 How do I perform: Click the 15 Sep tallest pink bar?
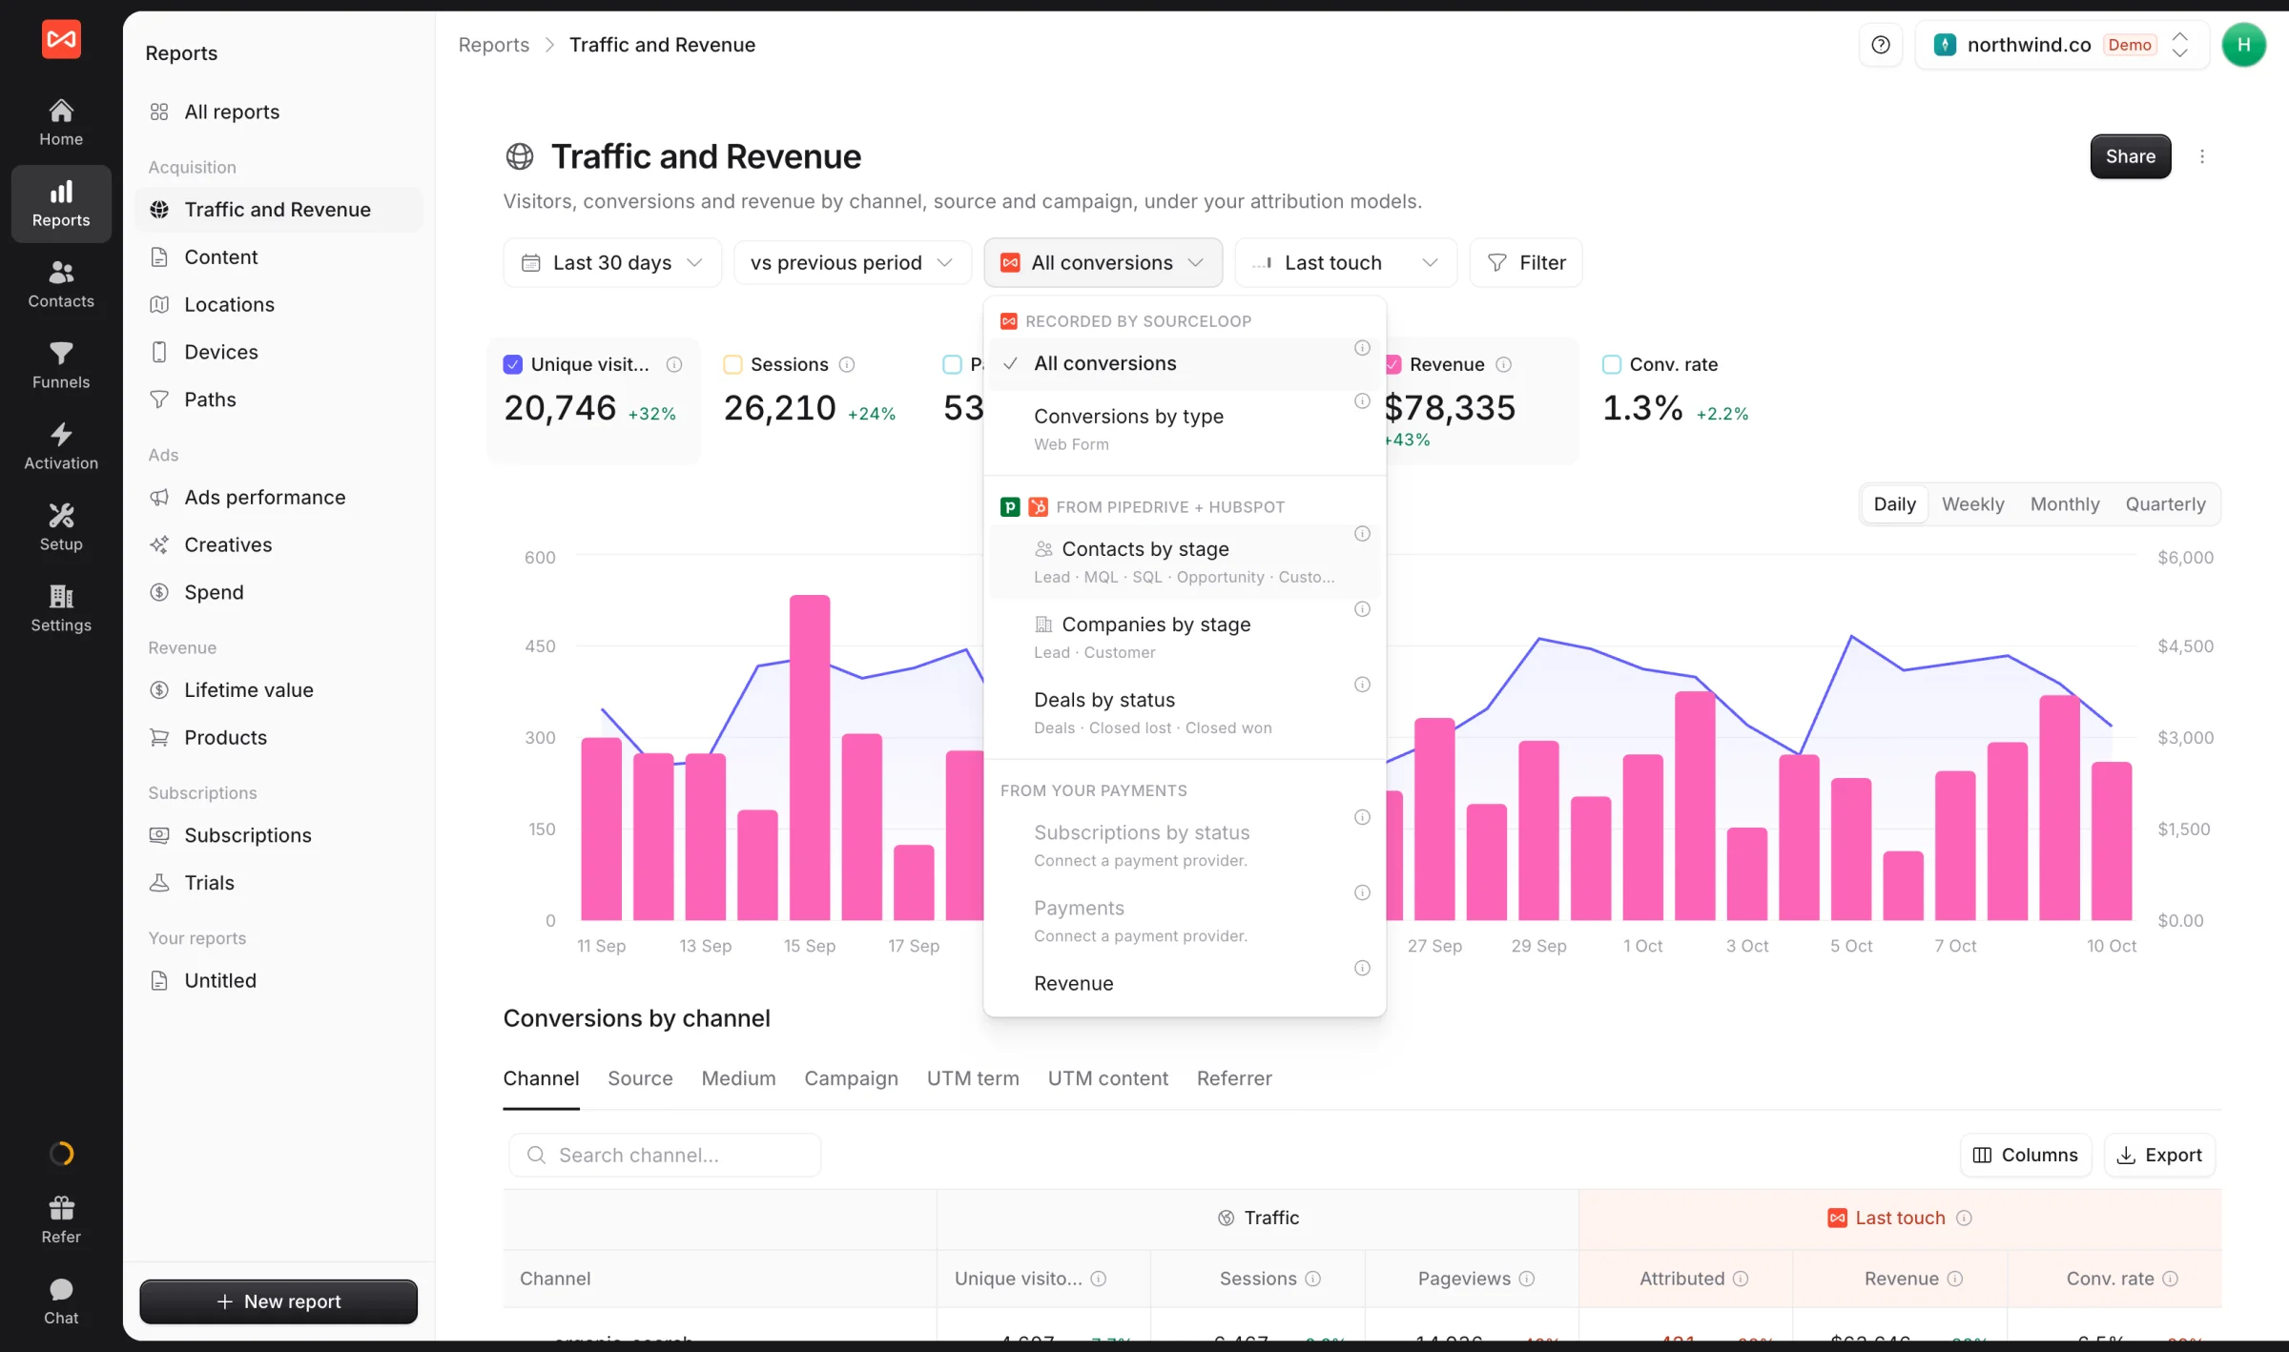tap(810, 758)
